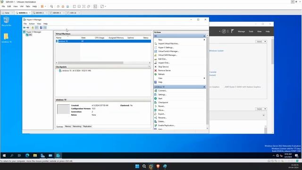The height and width of the screenshot is (170, 302).
Task: Collapse windows 10 section in Actions pane
Action: pyautogui.click(x=204, y=87)
